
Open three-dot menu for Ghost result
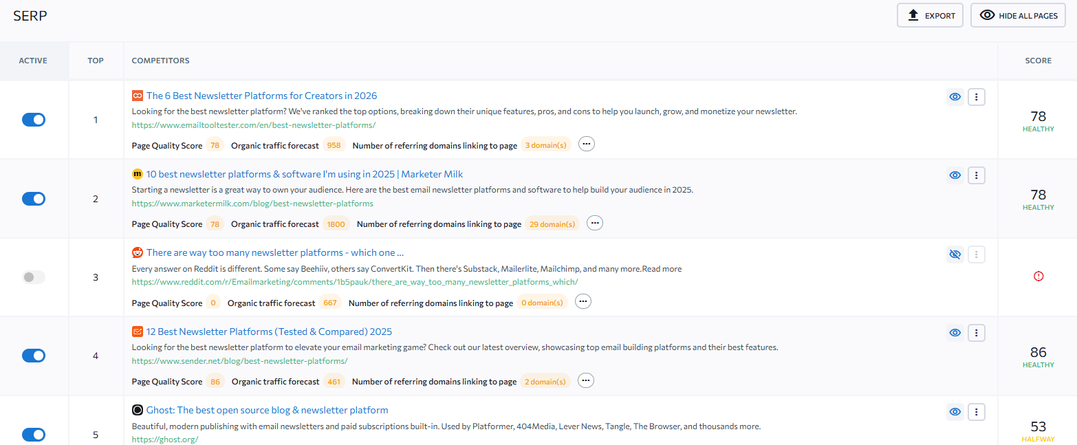(977, 412)
